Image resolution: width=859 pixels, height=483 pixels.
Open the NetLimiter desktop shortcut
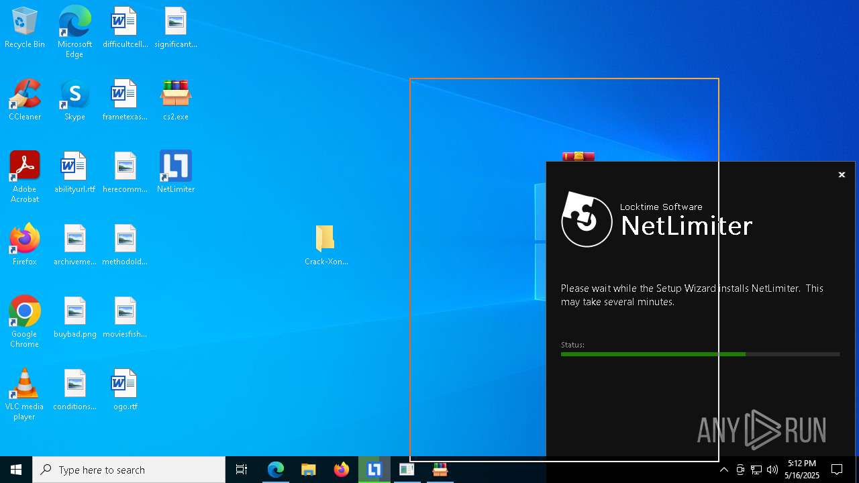coord(176,173)
